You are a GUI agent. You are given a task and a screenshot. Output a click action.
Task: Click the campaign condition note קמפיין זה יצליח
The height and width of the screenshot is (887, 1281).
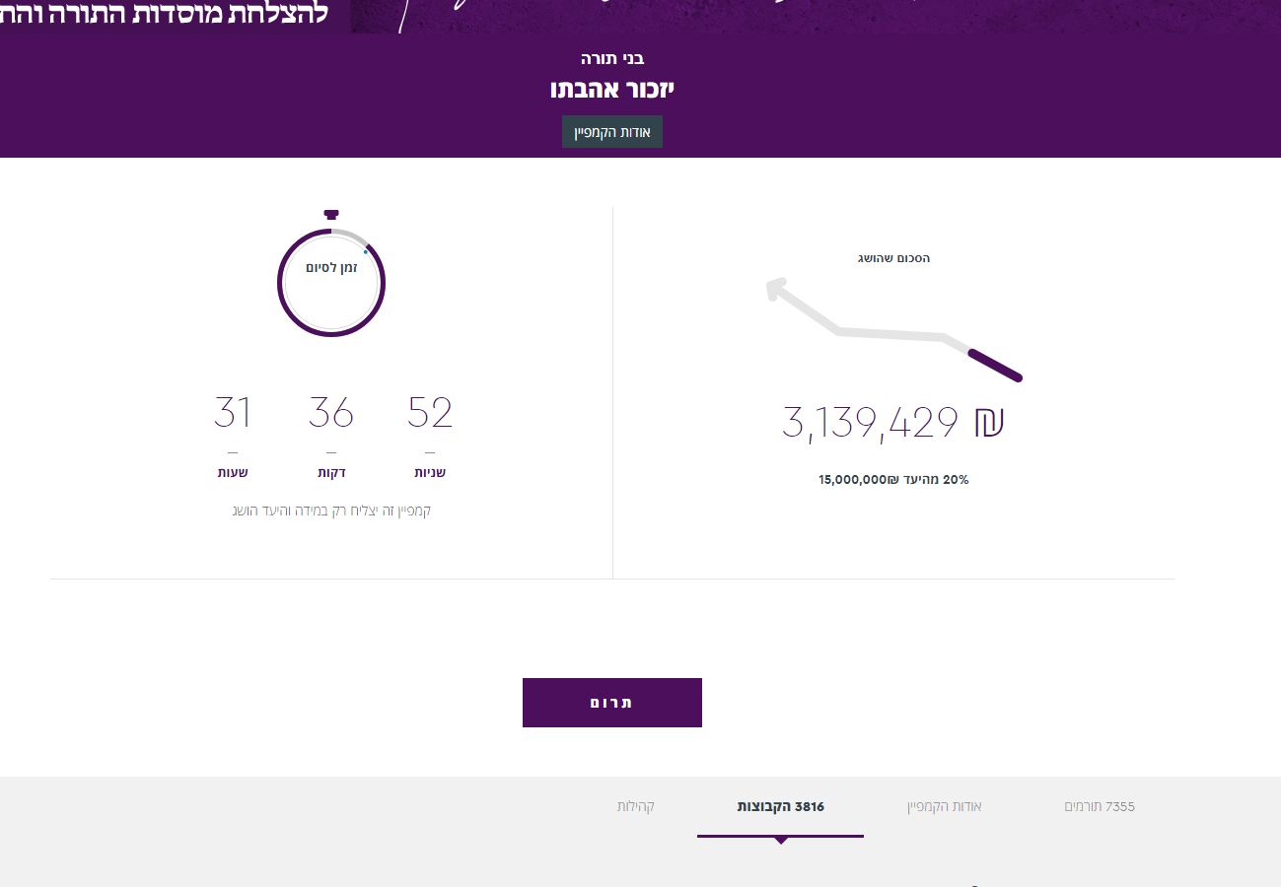(331, 511)
